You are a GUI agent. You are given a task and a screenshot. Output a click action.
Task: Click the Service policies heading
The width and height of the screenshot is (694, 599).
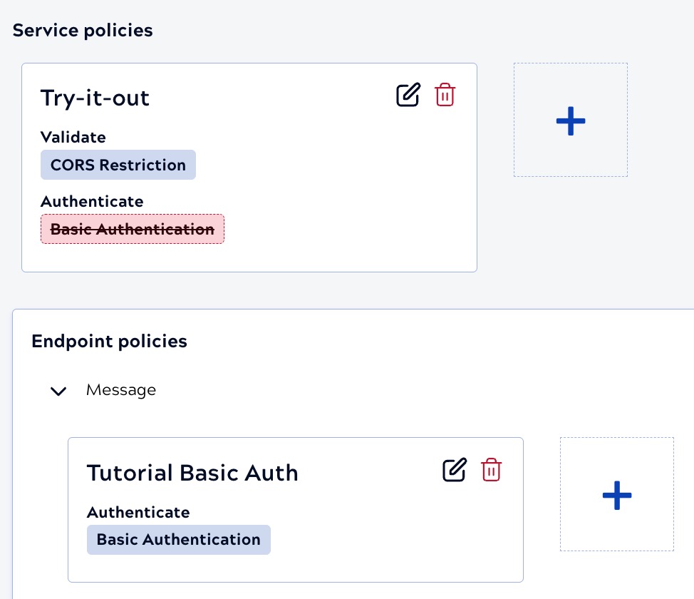coord(82,31)
